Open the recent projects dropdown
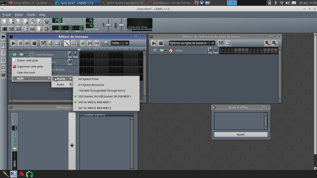Screen dimensions: 317x178 [25, 21]
